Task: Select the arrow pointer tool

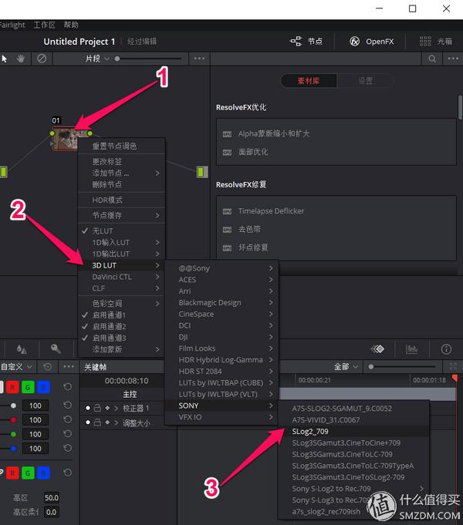Action: 5,58
